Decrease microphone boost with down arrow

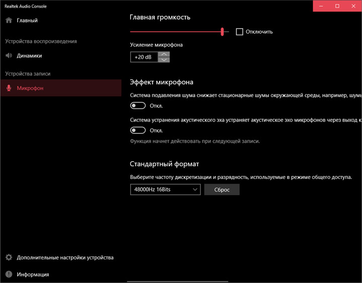pyautogui.click(x=164, y=60)
